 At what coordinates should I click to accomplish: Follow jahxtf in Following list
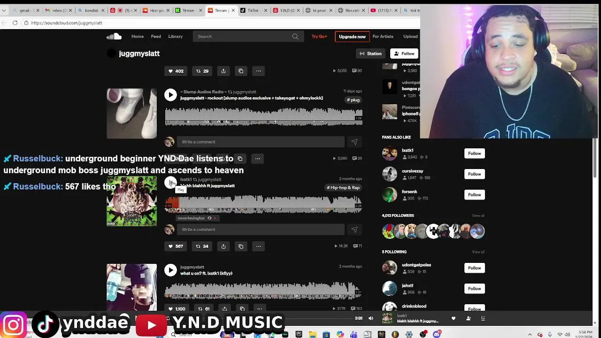click(x=474, y=289)
